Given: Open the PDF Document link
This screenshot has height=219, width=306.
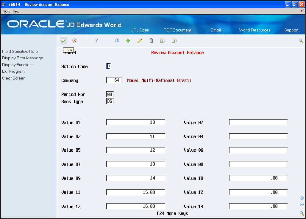Looking at the screenshot, I should tap(177, 30).
